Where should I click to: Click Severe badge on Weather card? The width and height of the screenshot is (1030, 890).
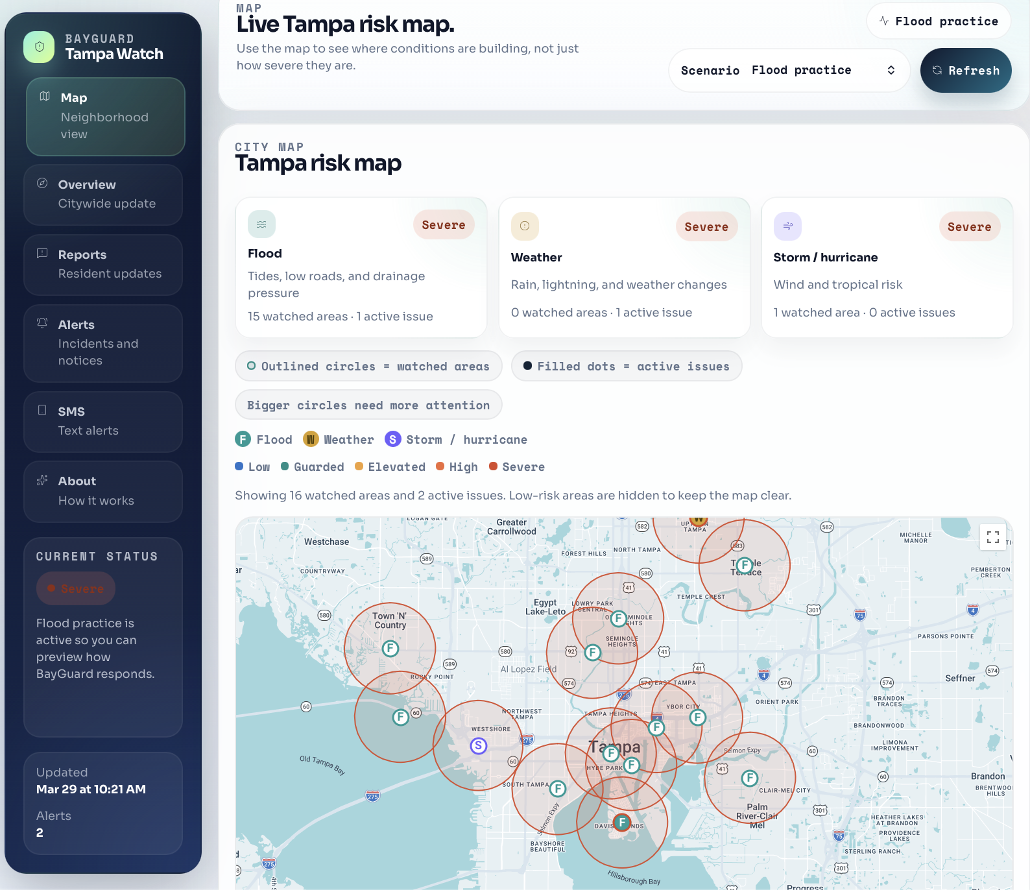tap(706, 227)
